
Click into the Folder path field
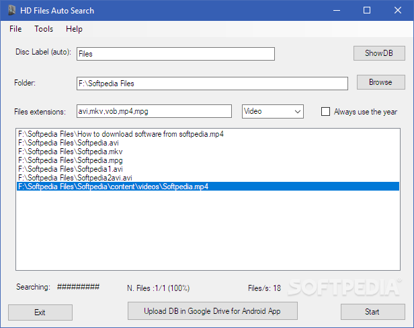click(x=212, y=84)
